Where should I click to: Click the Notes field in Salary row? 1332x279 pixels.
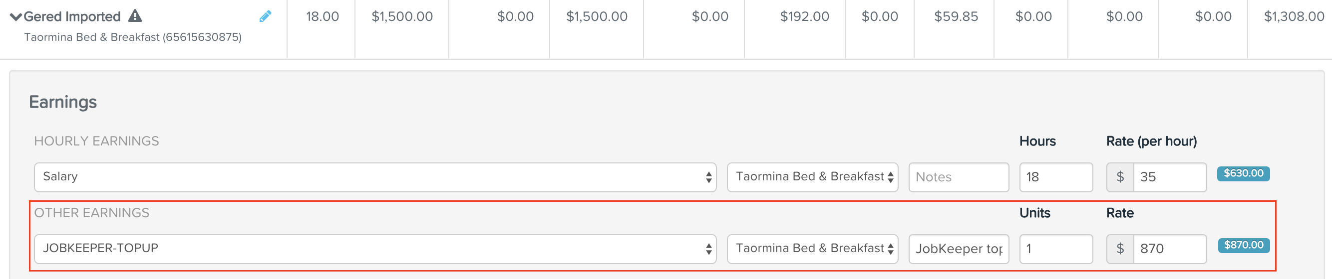959,177
